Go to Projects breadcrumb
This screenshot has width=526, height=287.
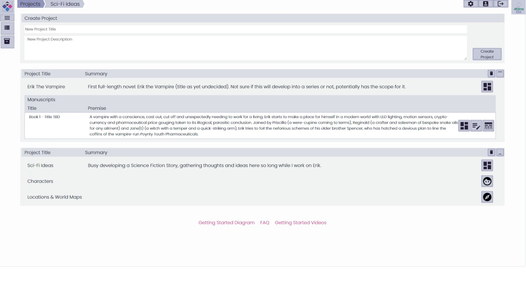(30, 4)
